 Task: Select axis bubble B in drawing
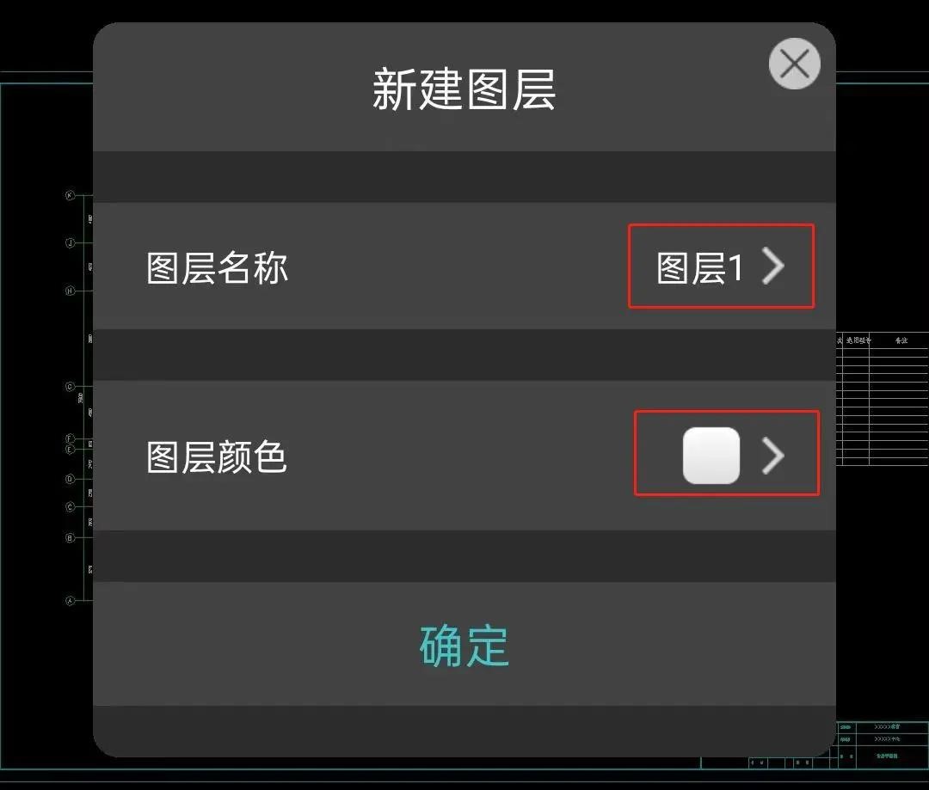pyautogui.click(x=70, y=538)
